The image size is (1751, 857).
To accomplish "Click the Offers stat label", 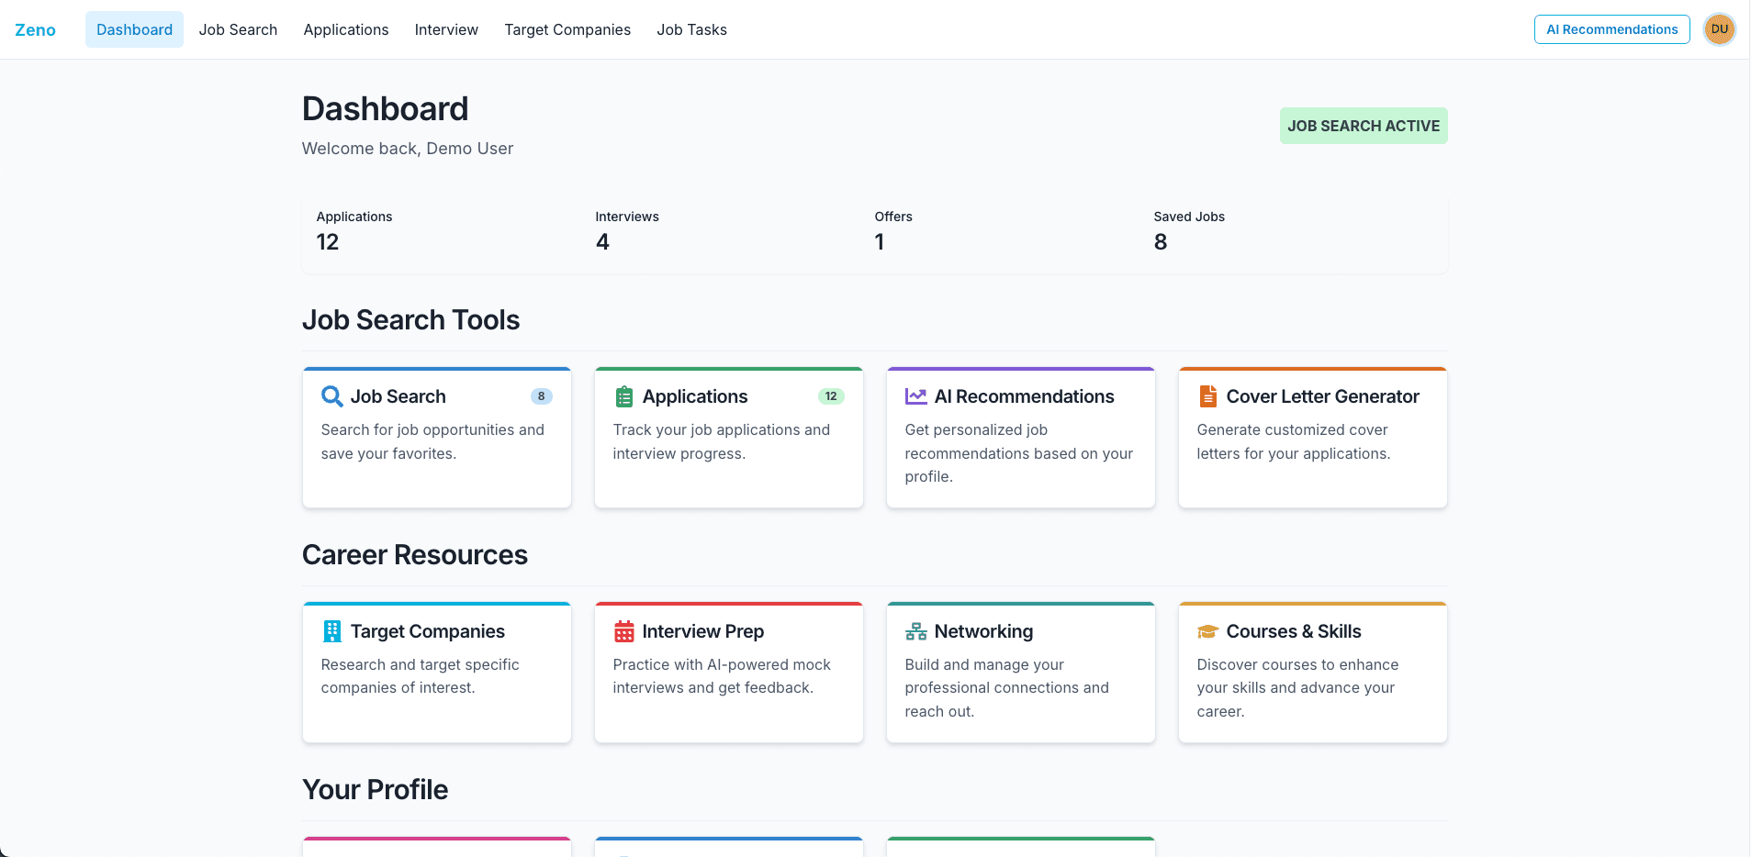I will coord(893,217).
